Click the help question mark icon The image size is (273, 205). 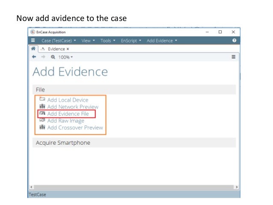[234, 40]
